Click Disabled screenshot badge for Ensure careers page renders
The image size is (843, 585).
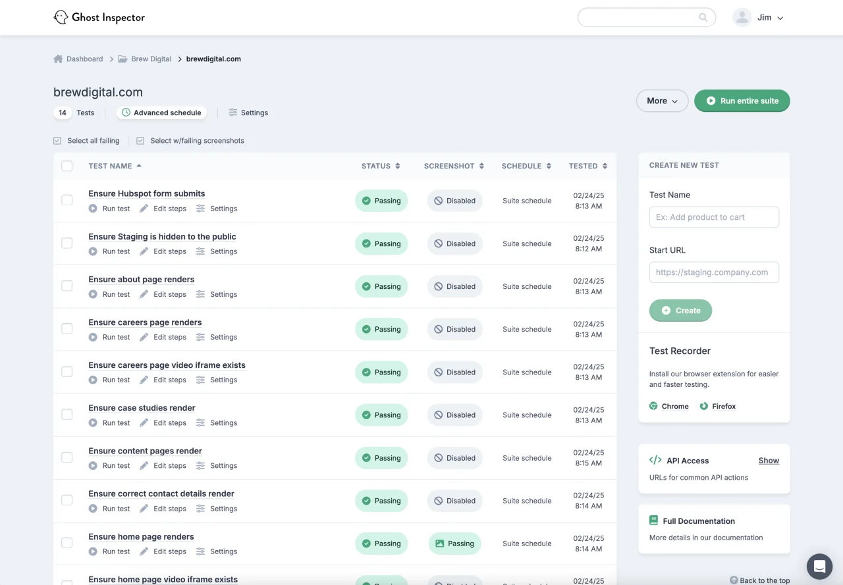click(455, 329)
